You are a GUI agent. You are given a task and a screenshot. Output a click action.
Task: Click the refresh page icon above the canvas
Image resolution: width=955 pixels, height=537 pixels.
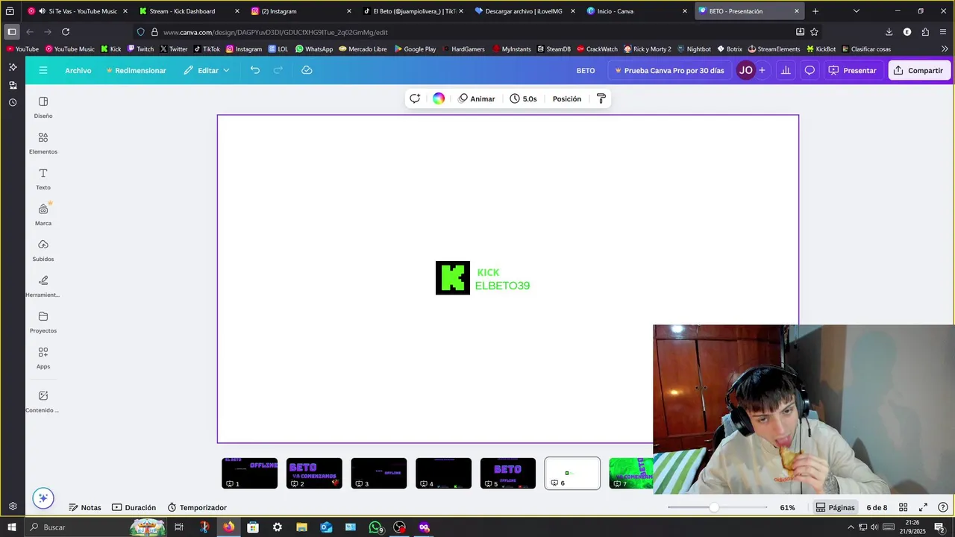tap(415, 98)
